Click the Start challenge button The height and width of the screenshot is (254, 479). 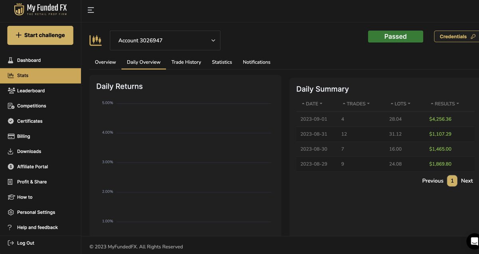click(40, 35)
